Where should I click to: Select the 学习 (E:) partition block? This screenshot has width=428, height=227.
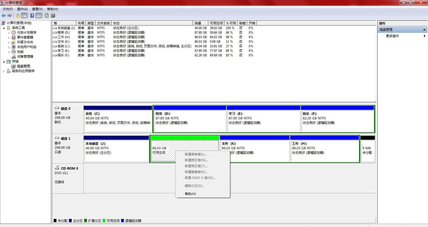point(263,119)
